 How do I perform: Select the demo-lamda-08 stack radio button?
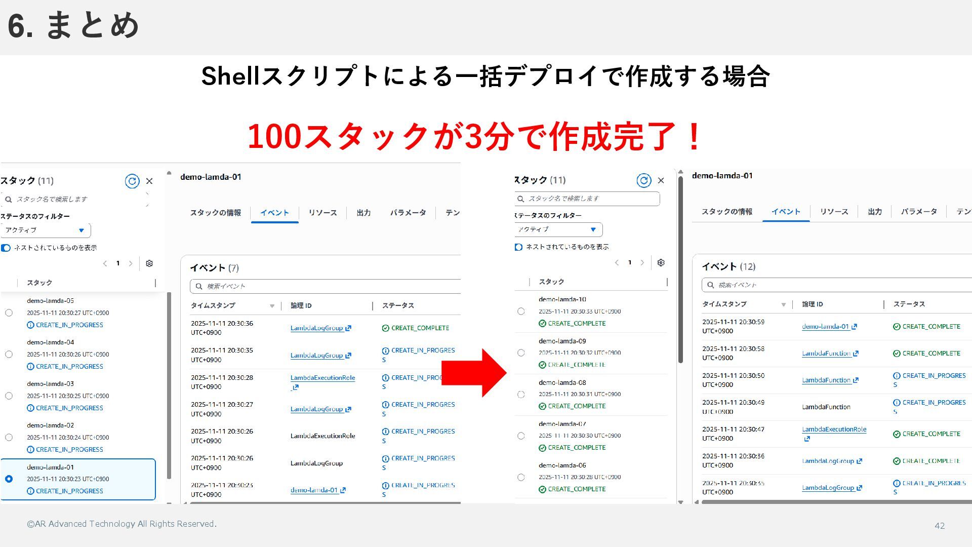521,395
